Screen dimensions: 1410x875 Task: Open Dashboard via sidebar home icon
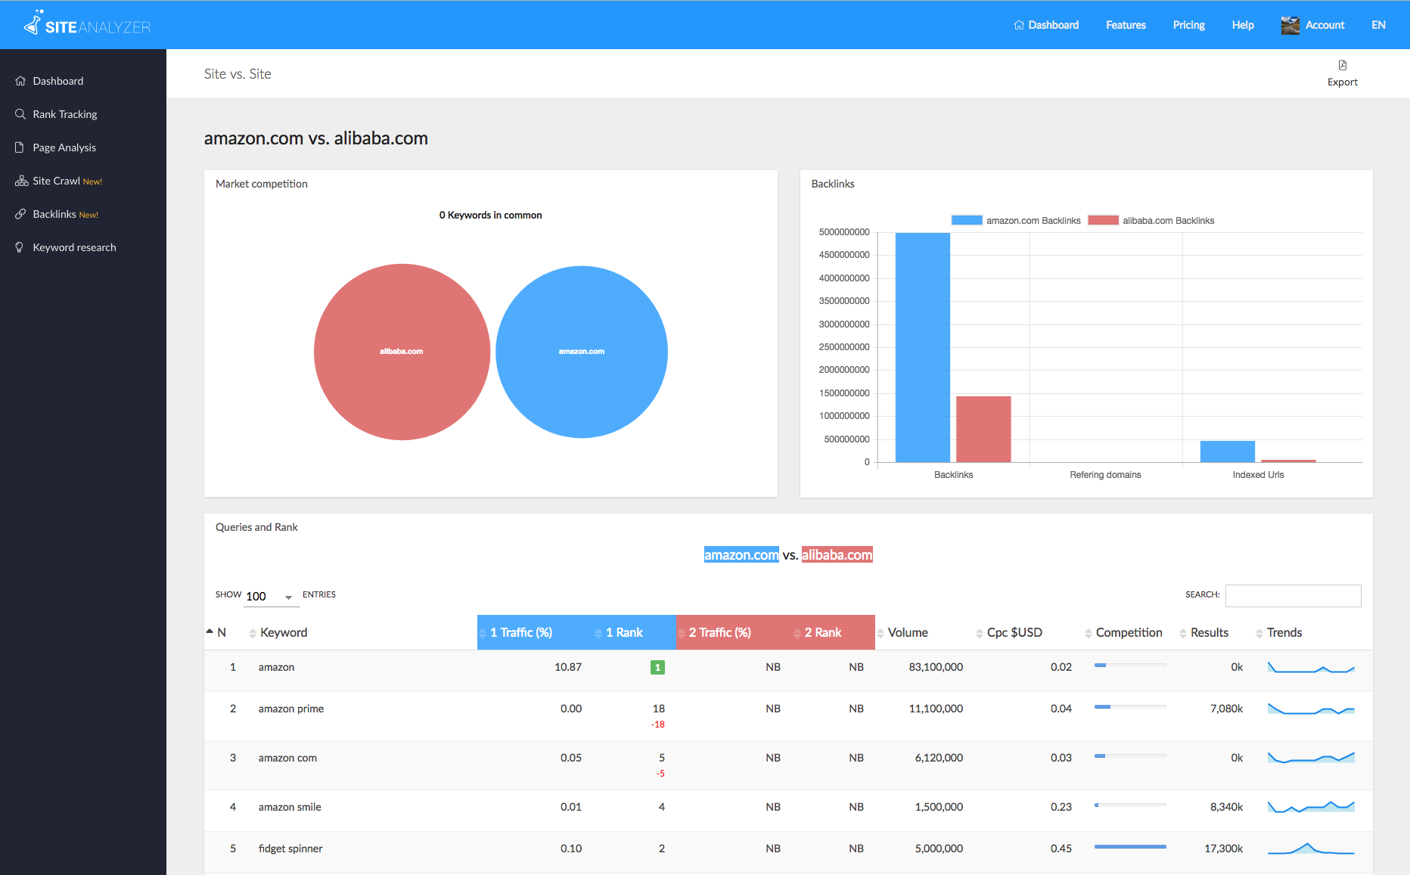(20, 81)
